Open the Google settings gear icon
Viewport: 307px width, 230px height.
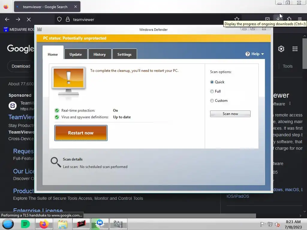coord(281,49)
